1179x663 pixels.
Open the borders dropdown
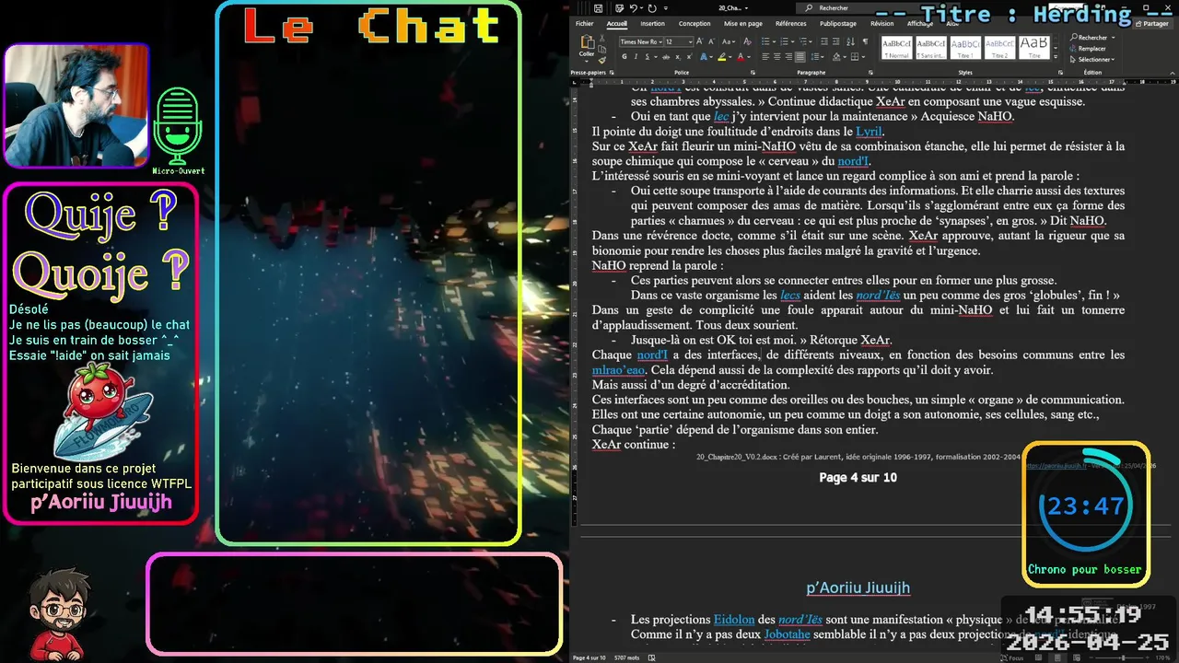863,56
